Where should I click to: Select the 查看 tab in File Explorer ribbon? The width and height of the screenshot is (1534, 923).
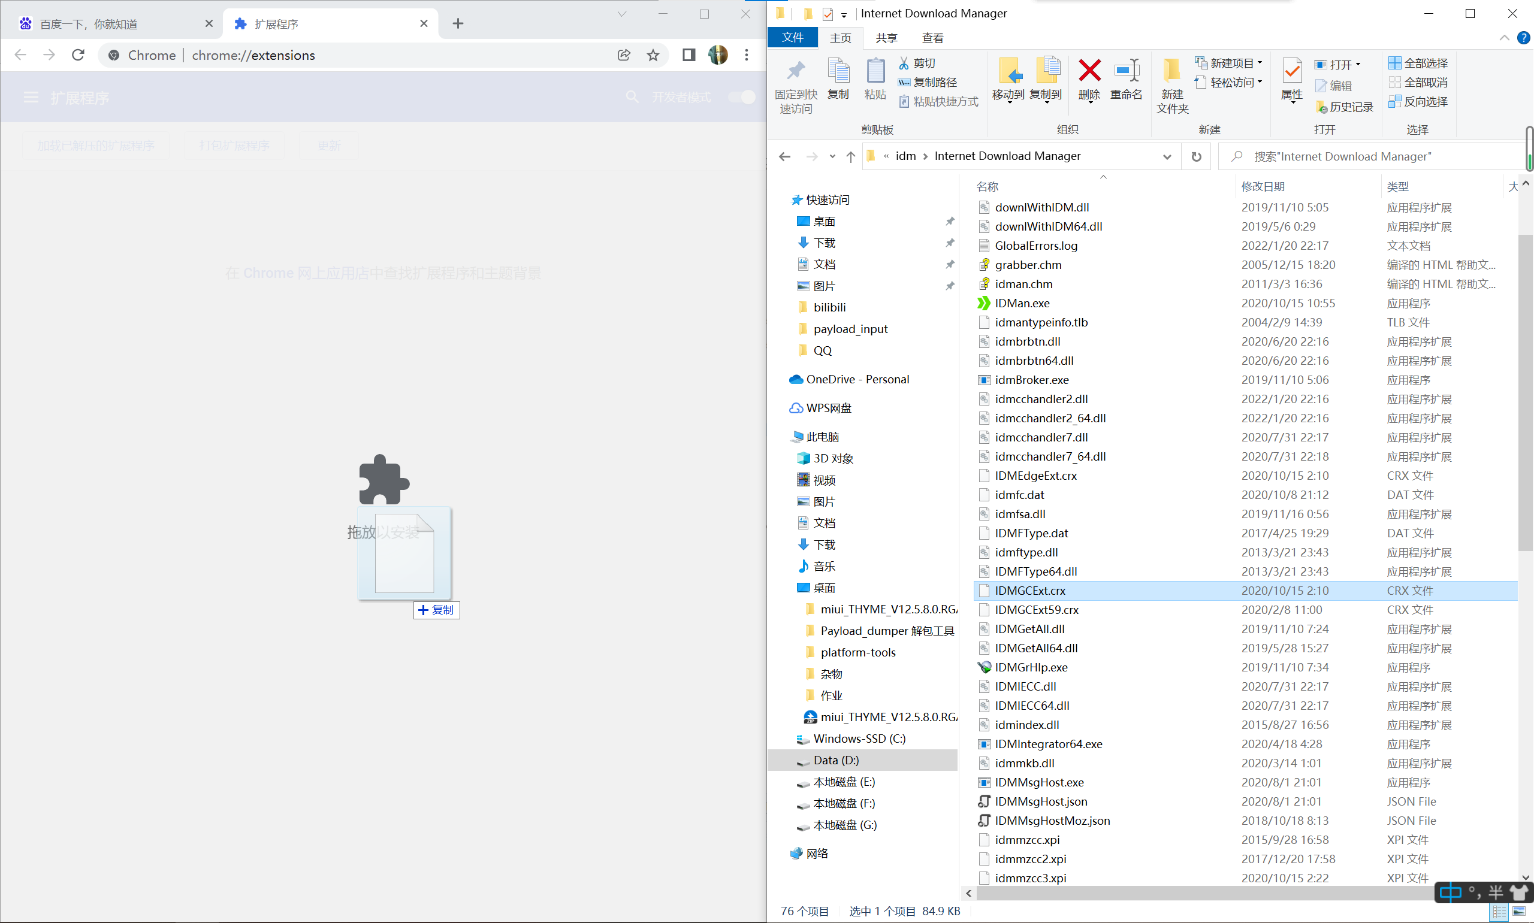click(932, 38)
